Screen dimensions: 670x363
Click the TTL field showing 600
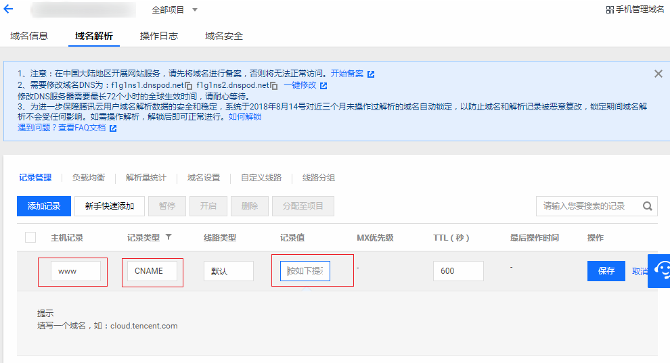[458, 271]
